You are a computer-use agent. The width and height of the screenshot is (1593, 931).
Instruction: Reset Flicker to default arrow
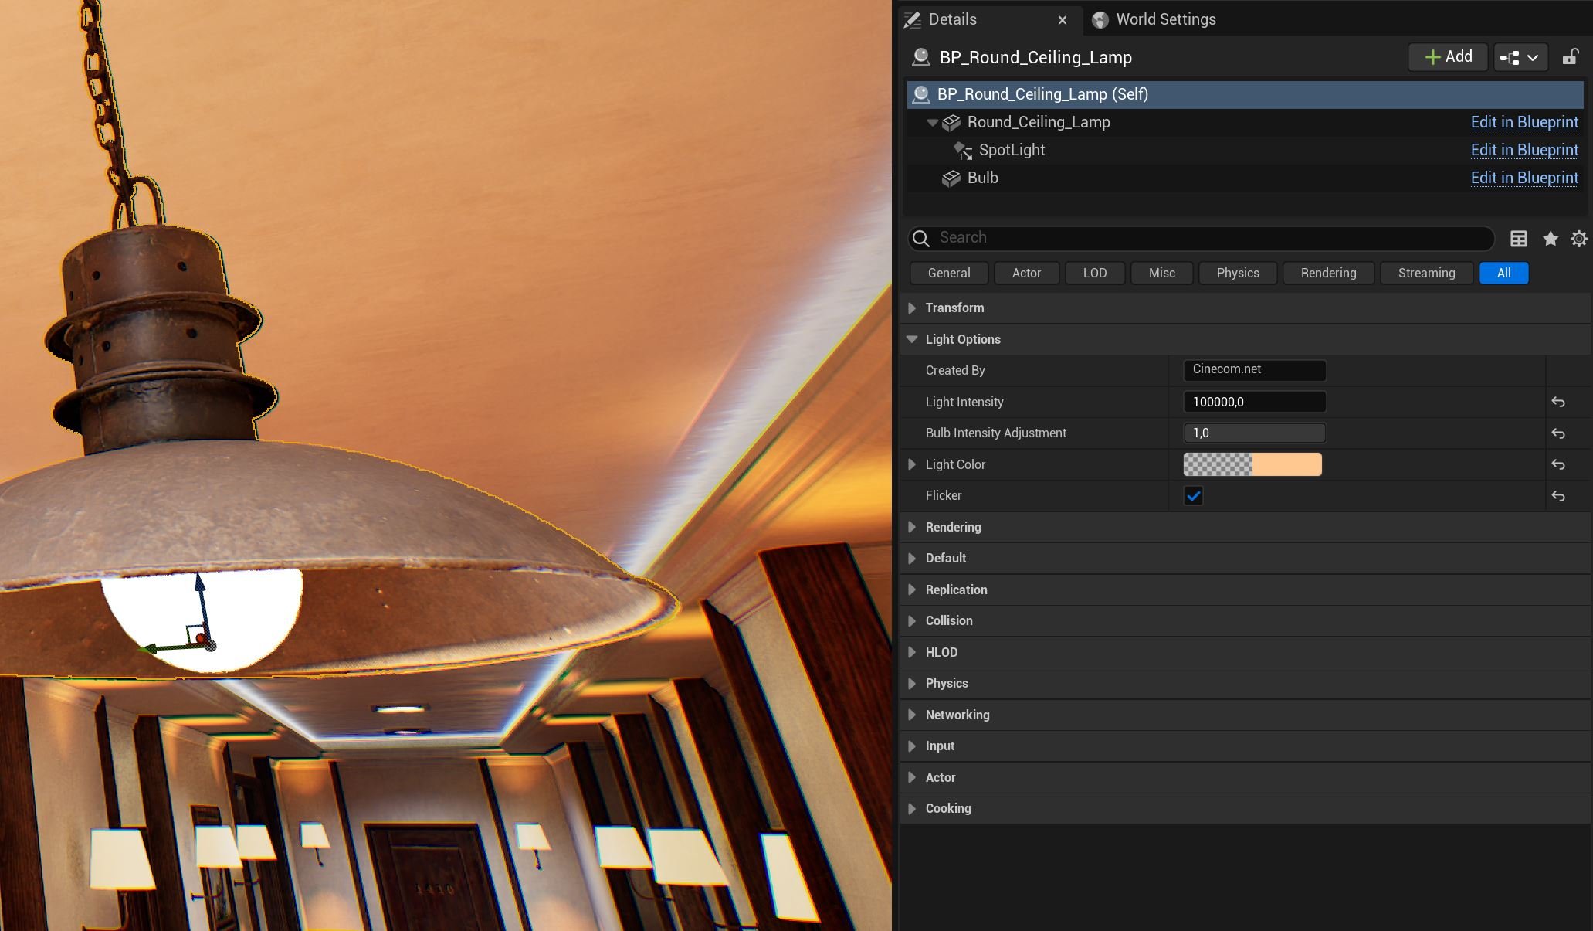tap(1558, 496)
